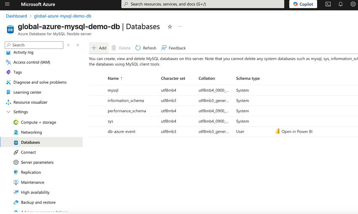Send Feedback from the toolbar
This screenshot has height=214, width=358.
pos(174,48)
